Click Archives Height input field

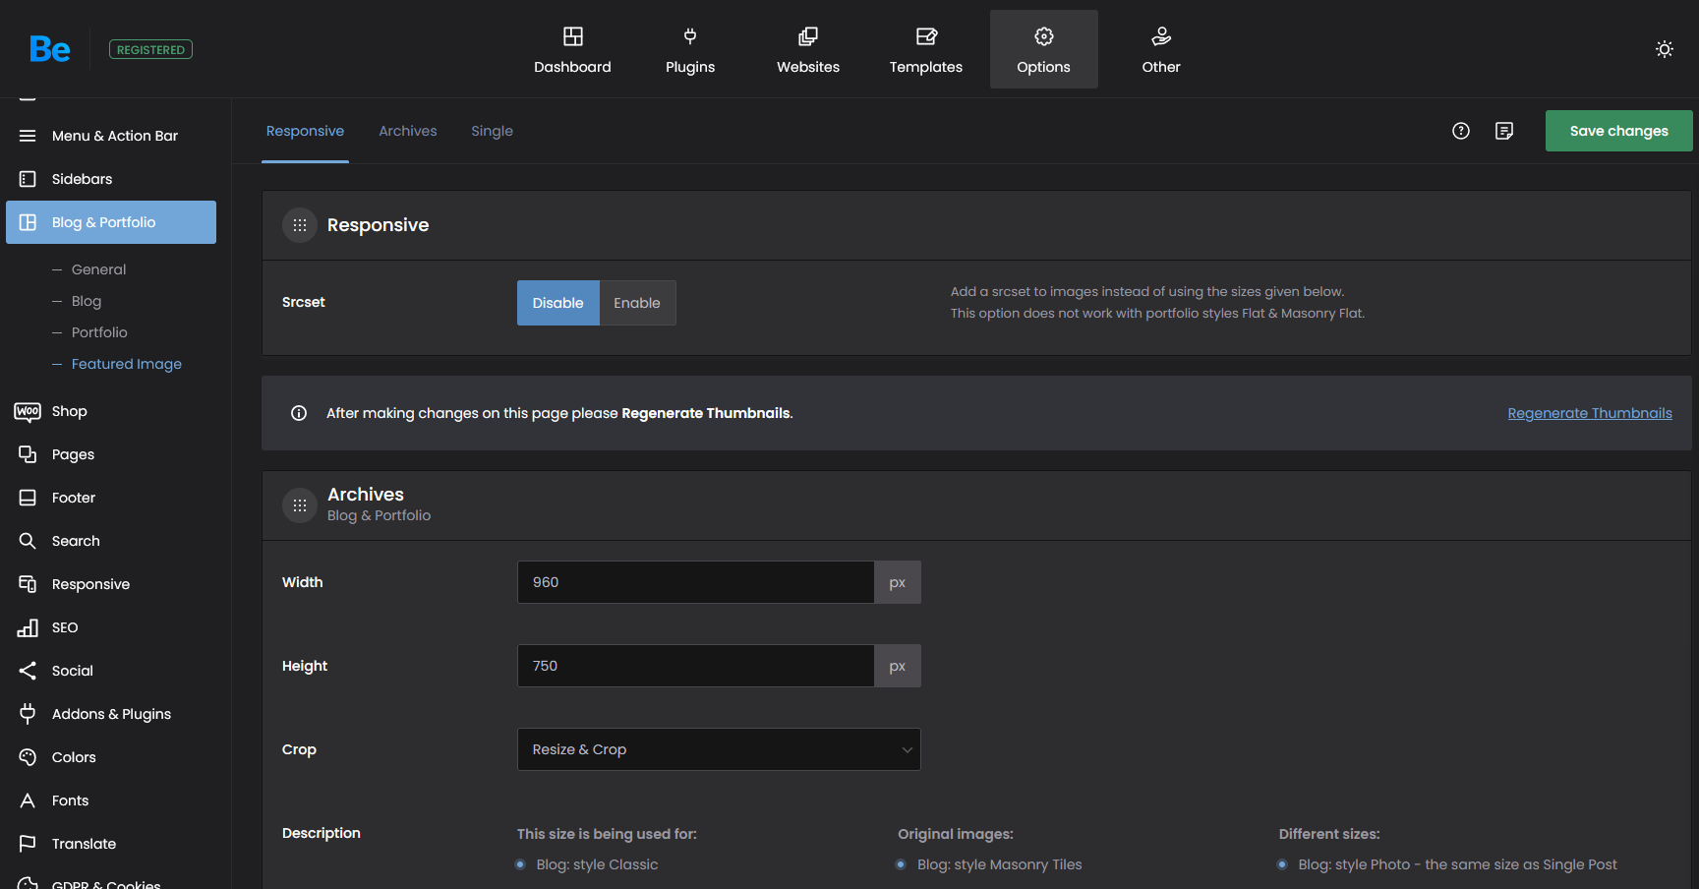[x=696, y=666]
